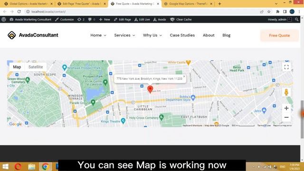Click Jetro store marker

point(264,111)
